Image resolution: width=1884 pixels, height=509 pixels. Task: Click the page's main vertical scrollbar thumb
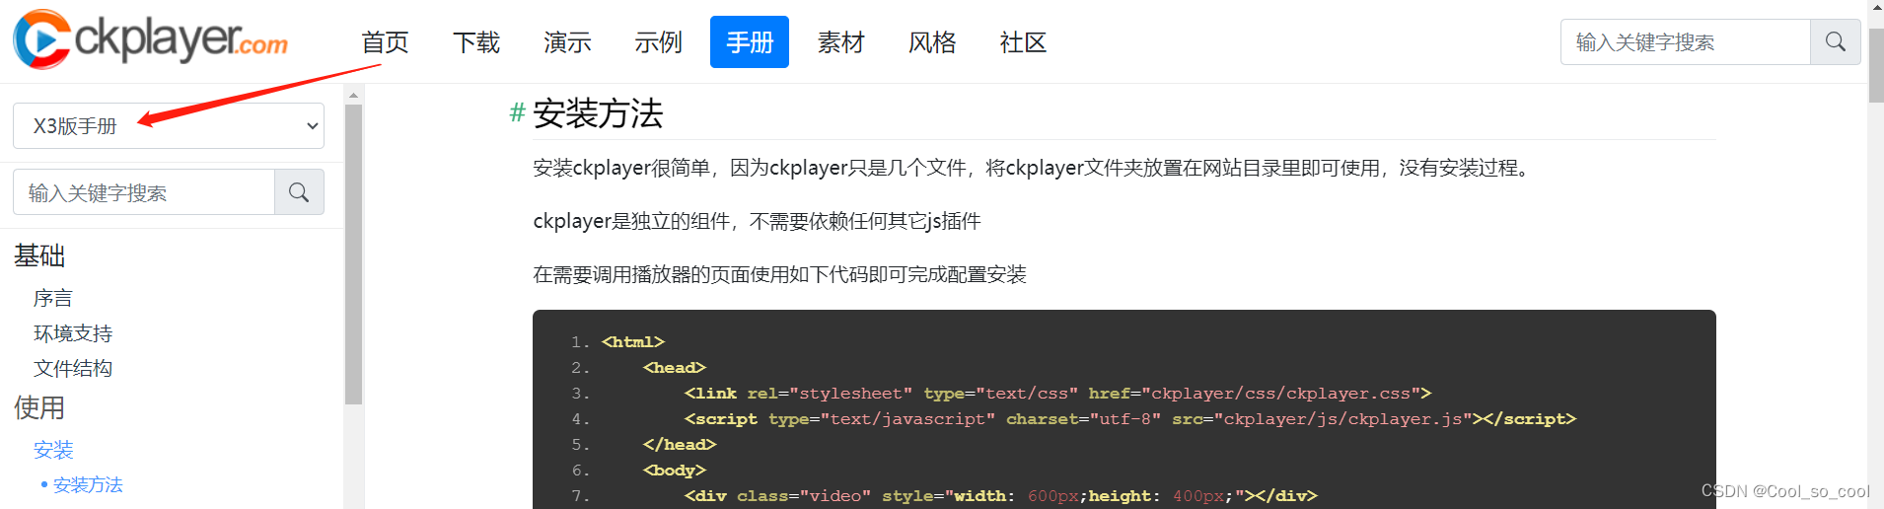pos(1875,65)
